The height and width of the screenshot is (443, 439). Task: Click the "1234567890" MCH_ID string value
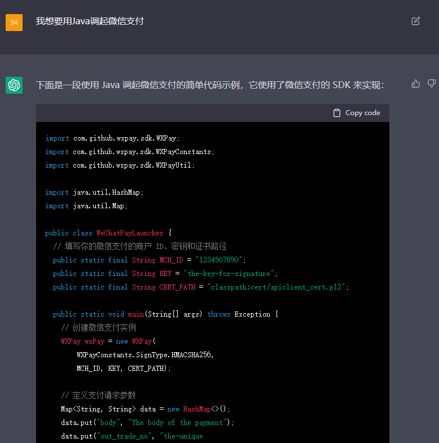click(x=221, y=260)
